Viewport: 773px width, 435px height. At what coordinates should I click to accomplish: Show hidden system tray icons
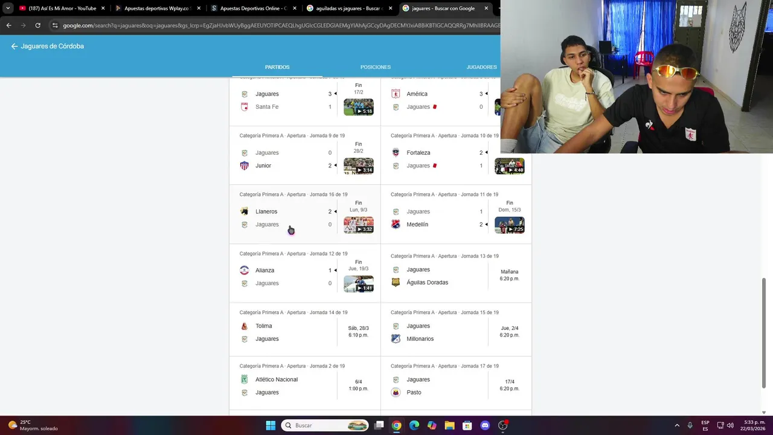677,425
